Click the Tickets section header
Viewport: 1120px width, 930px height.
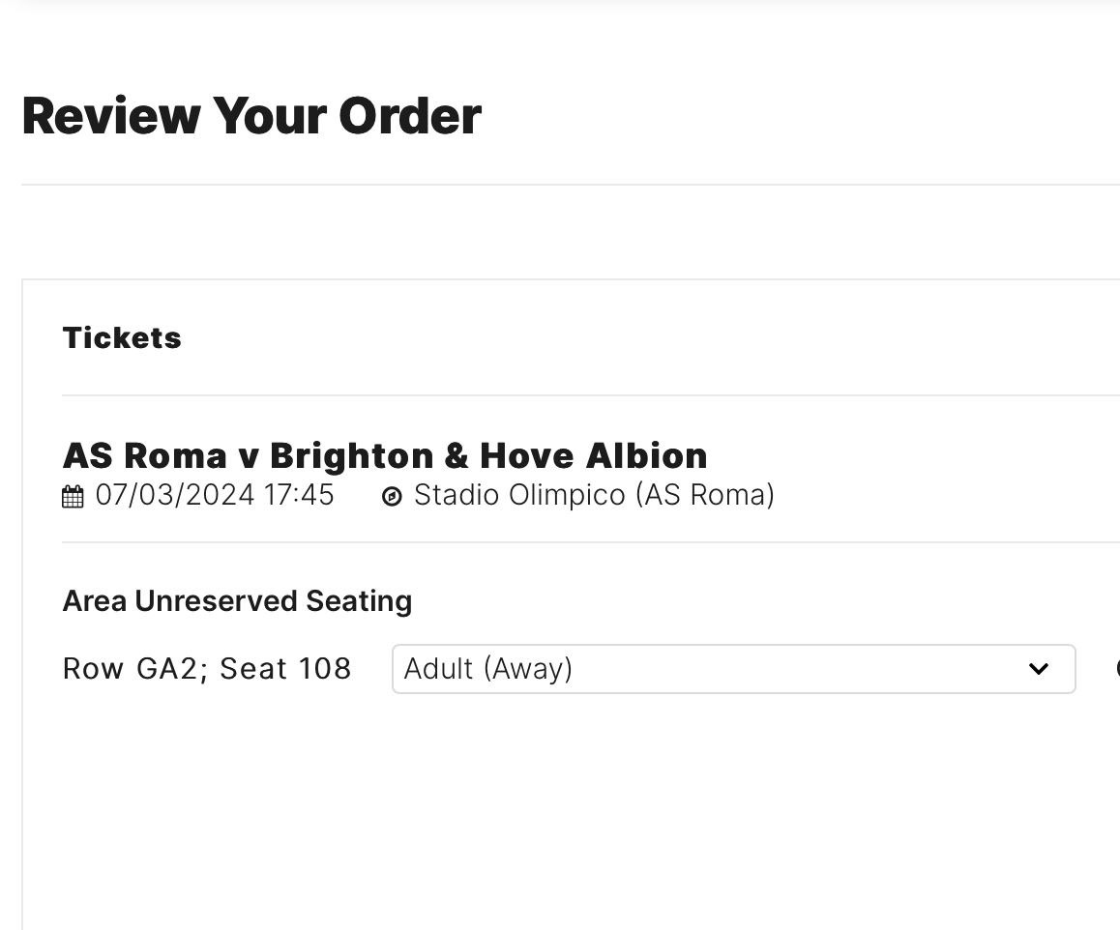pyautogui.click(x=122, y=337)
